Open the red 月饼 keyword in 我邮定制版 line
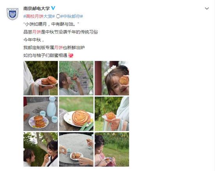215x171 pixels. click(x=59, y=48)
